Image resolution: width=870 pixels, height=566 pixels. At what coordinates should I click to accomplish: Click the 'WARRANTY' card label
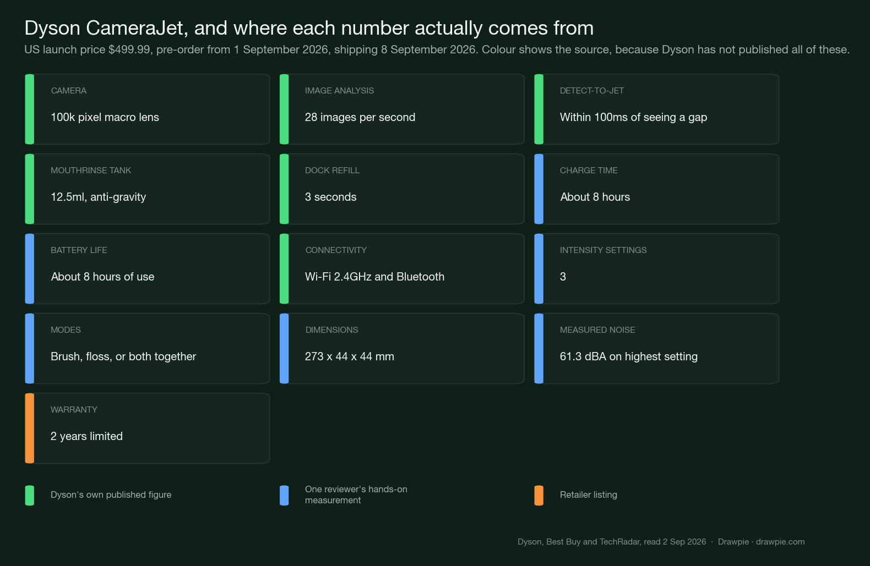point(74,410)
